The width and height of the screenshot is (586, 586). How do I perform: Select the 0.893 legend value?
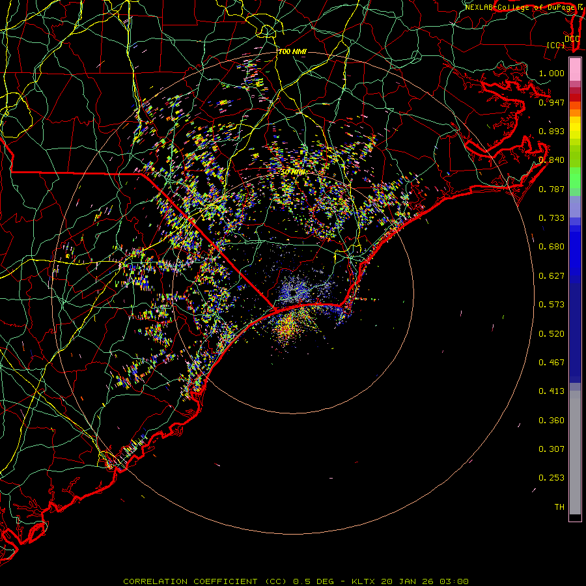tap(551, 131)
